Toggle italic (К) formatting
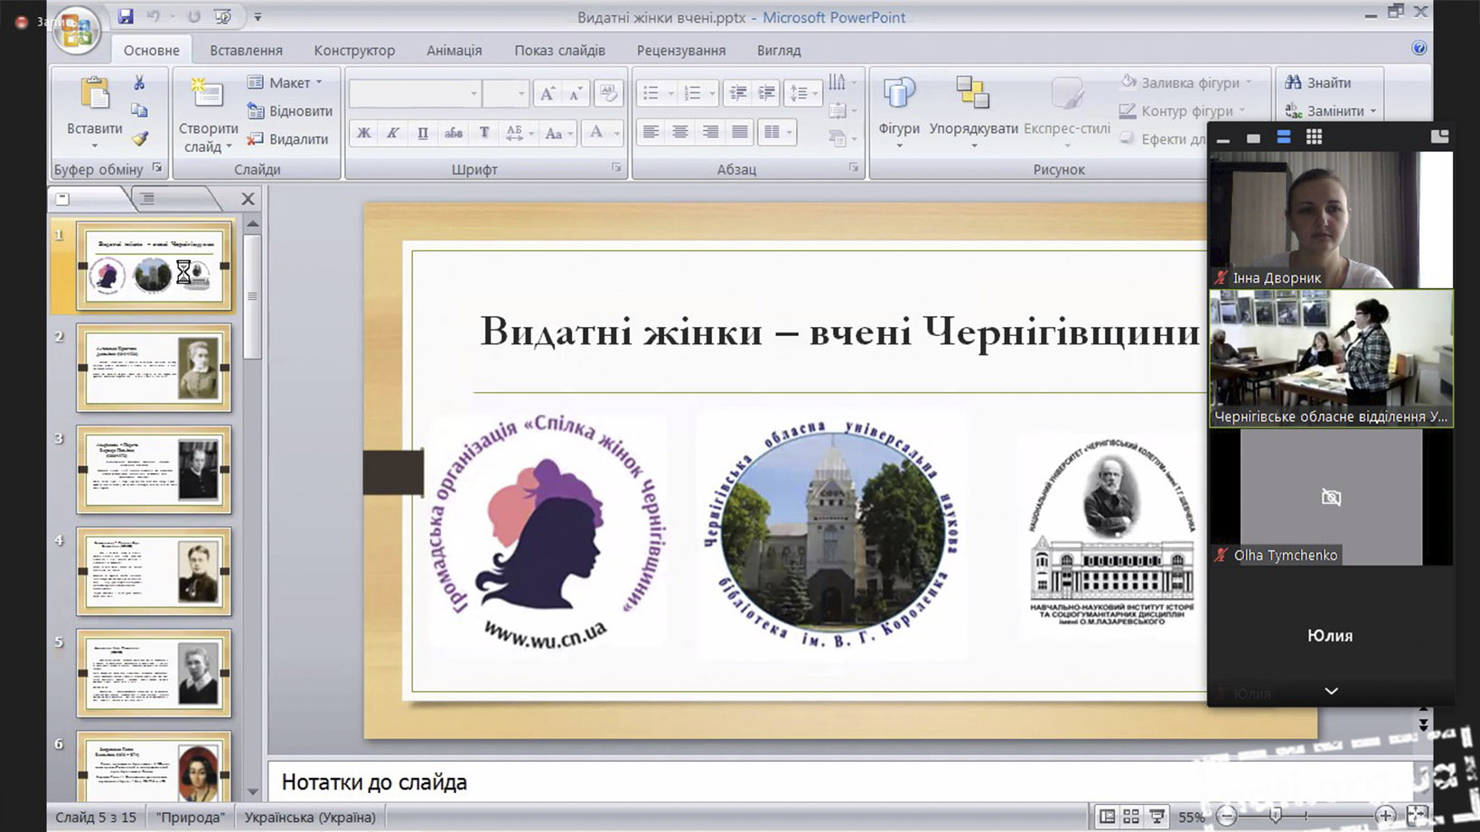The width and height of the screenshot is (1480, 832). (393, 133)
